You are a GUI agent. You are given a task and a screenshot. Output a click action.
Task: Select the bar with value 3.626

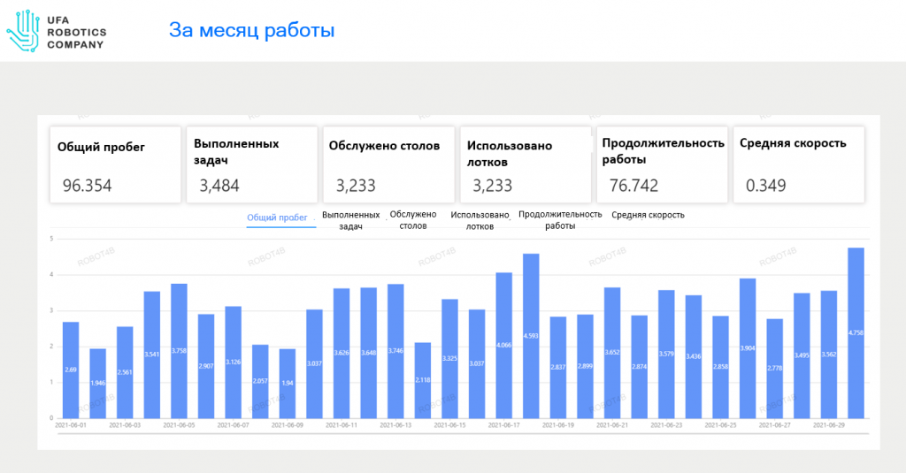click(342, 354)
